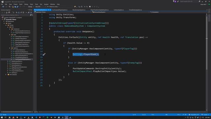This screenshot has width=211, height=119.
Task: Select HealthComponent.cs in Solution Explorer
Action: (21, 38)
